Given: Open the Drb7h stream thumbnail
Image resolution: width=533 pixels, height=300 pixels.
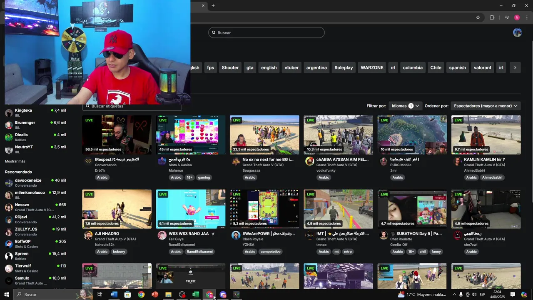Looking at the screenshot, I should [x=117, y=135].
